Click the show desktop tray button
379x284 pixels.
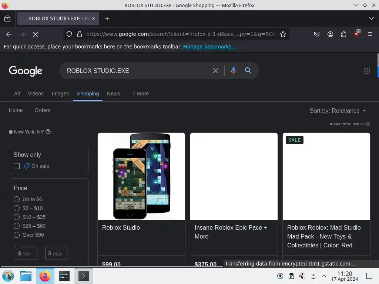[x=369, y=276]
